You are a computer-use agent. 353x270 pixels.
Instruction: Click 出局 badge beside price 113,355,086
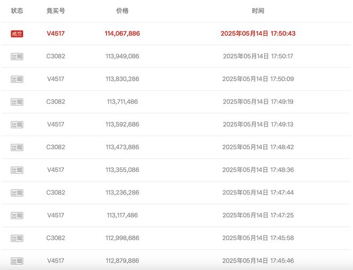point(17,170)
